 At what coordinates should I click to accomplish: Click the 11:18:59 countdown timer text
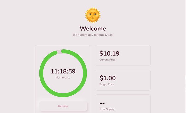(x=63, y=71)
